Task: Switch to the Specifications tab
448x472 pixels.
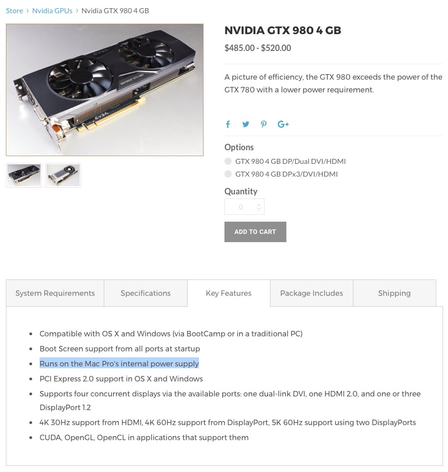Action: [x=146, y=293]
